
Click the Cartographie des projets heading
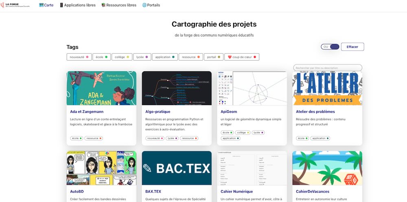click(214, 24)
